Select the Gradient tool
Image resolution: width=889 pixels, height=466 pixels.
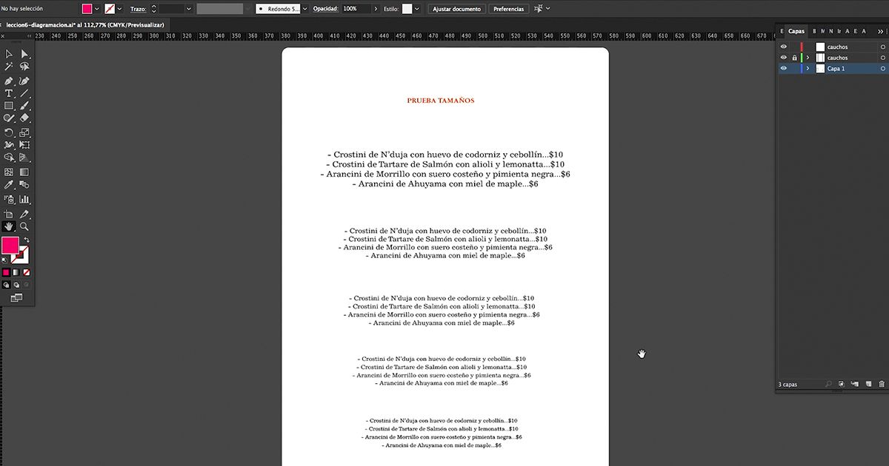coord(24,172)
